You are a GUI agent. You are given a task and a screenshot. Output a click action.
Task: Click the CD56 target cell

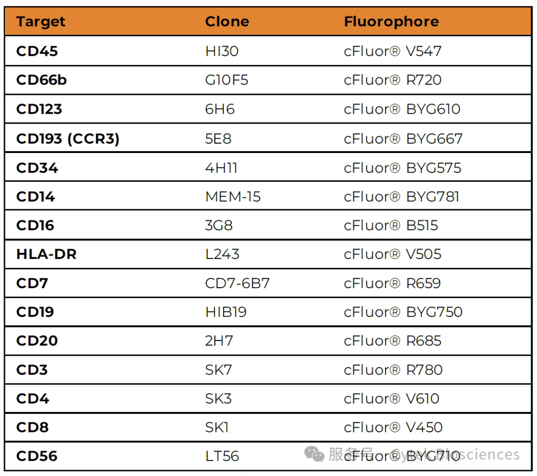[37, 456]
